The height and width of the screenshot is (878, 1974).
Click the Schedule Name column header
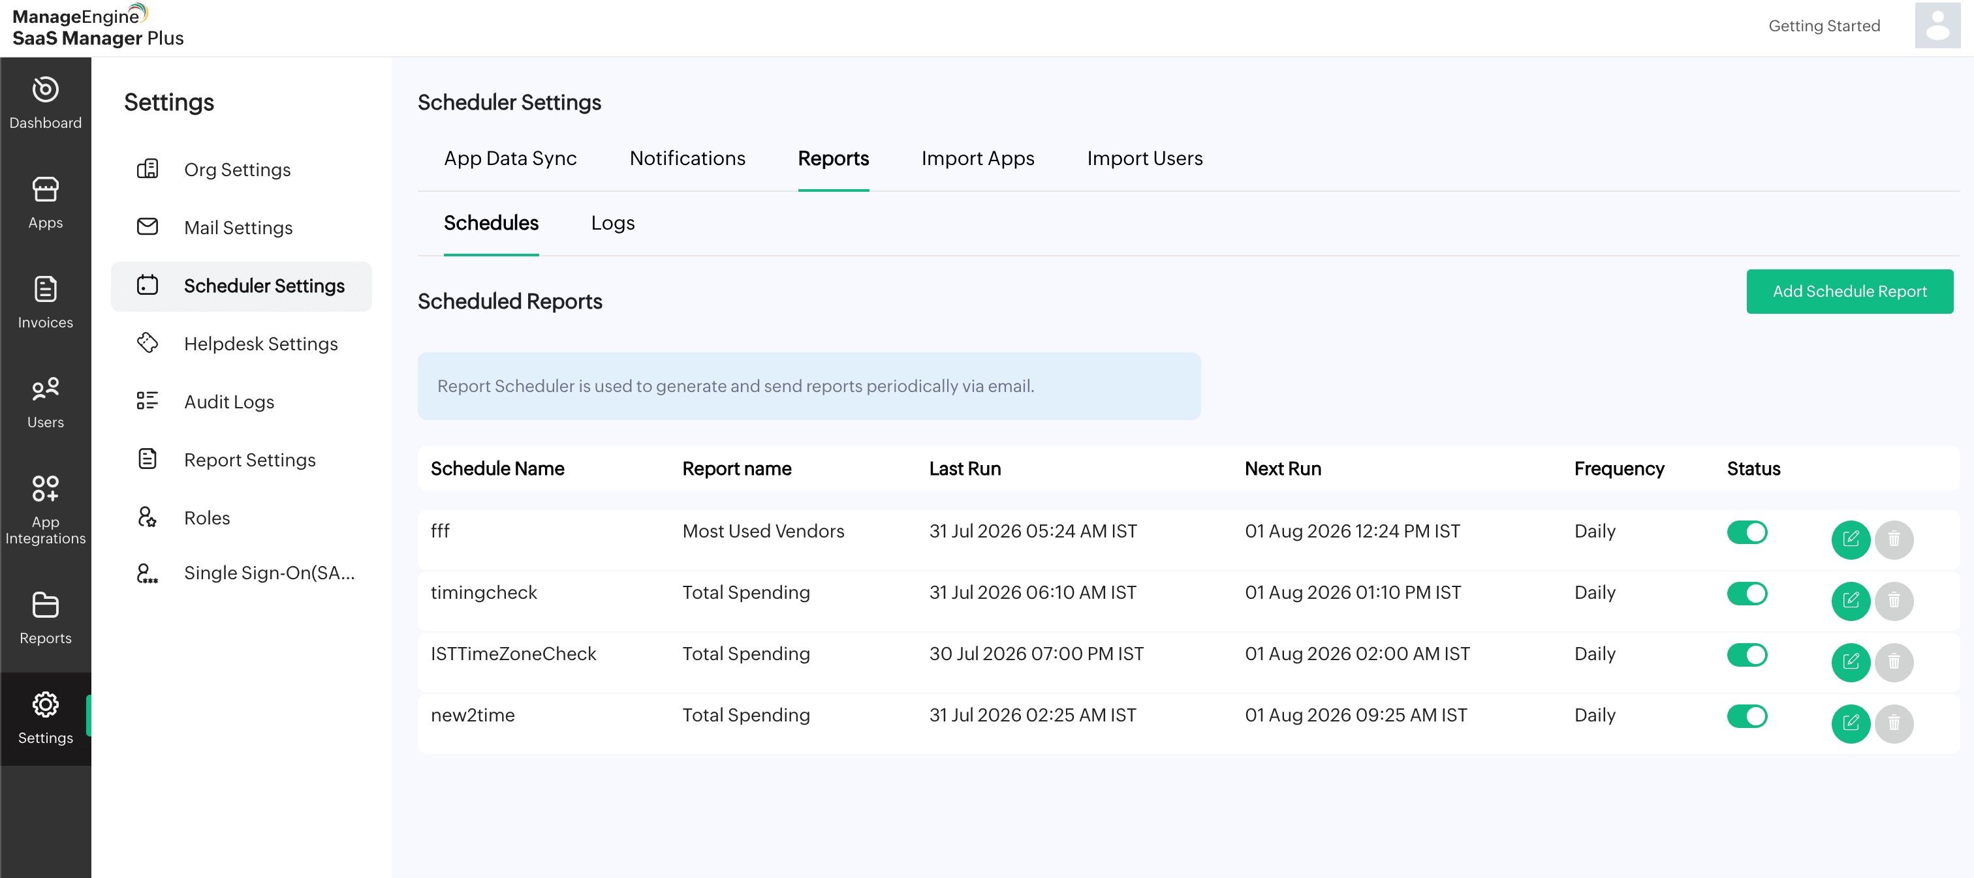[x=497, y=468]
